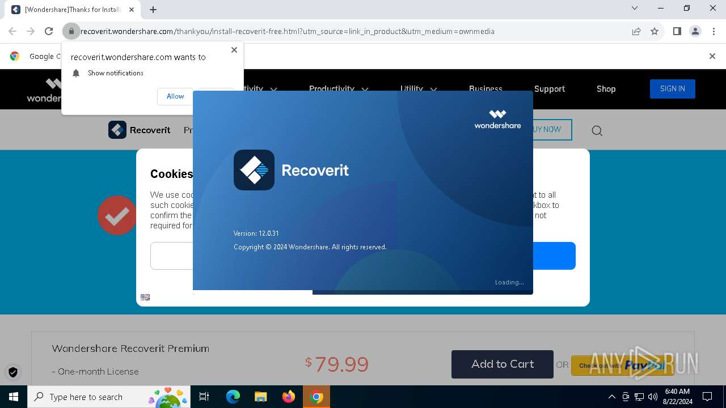Select the Wondershare Thanks for Installing tab
The image size is (726, 408).
(x=73, y=10)
